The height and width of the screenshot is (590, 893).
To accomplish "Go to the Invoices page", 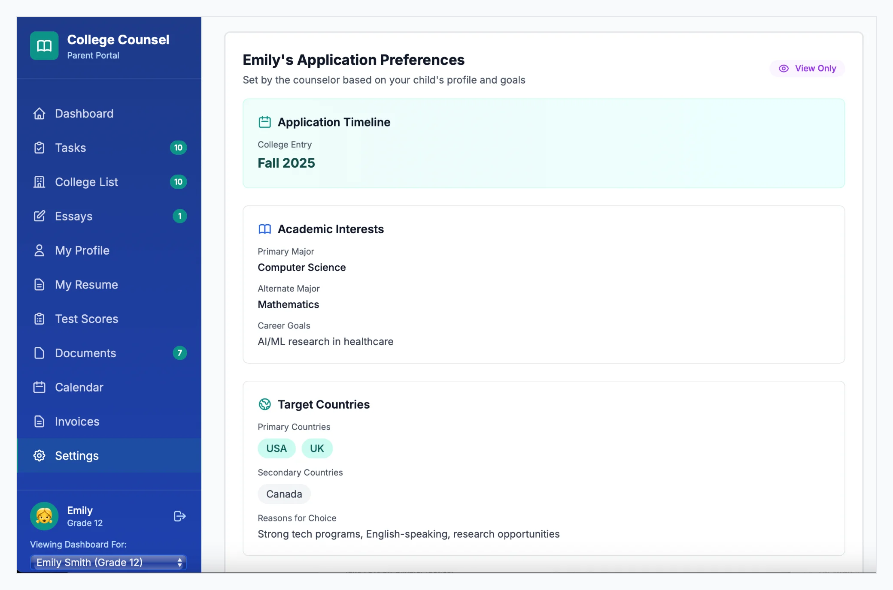I will click(x=77, y=421).
